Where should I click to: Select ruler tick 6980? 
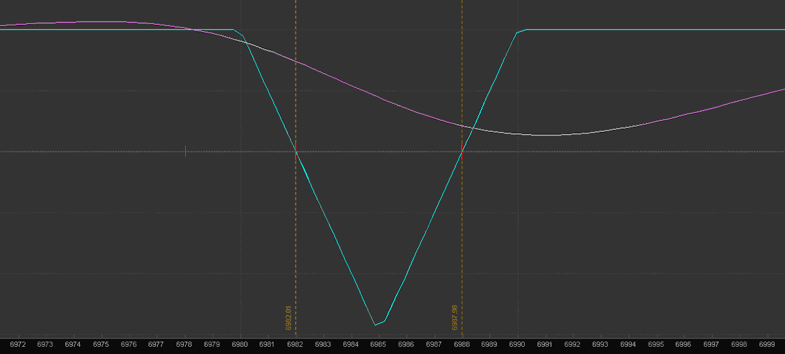(x=240, y=344)
